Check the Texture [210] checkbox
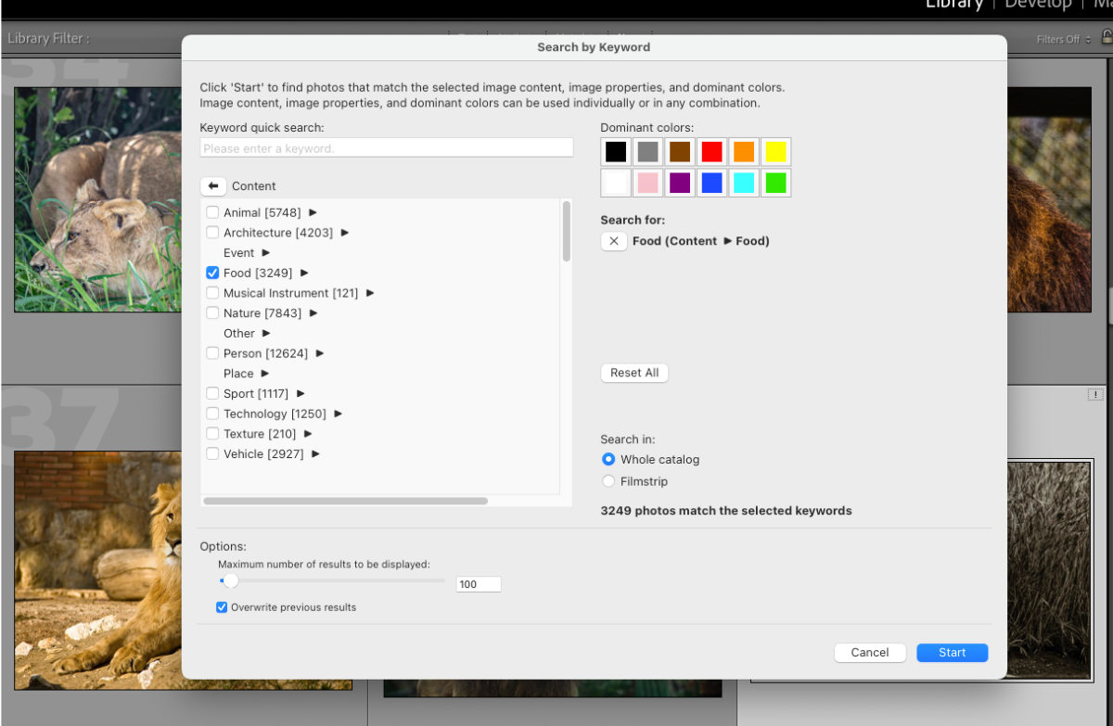1113x726 pixels. [x=212, y=434]
